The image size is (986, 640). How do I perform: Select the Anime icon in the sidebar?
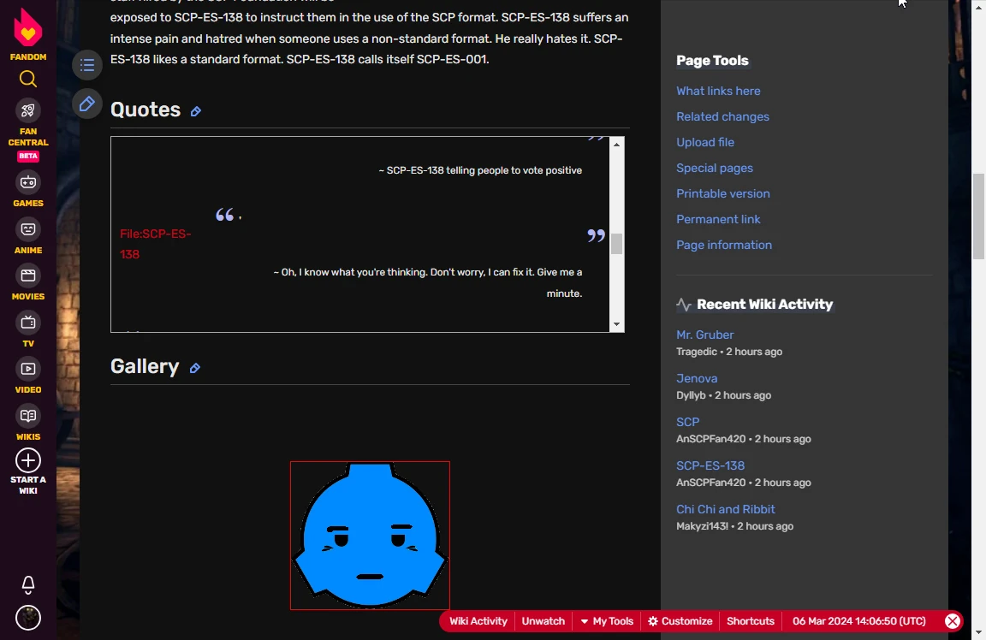click(28, 229)
